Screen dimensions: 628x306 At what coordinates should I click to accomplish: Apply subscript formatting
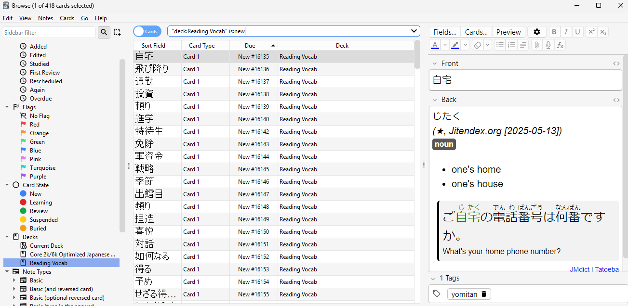tap(603, 32)
